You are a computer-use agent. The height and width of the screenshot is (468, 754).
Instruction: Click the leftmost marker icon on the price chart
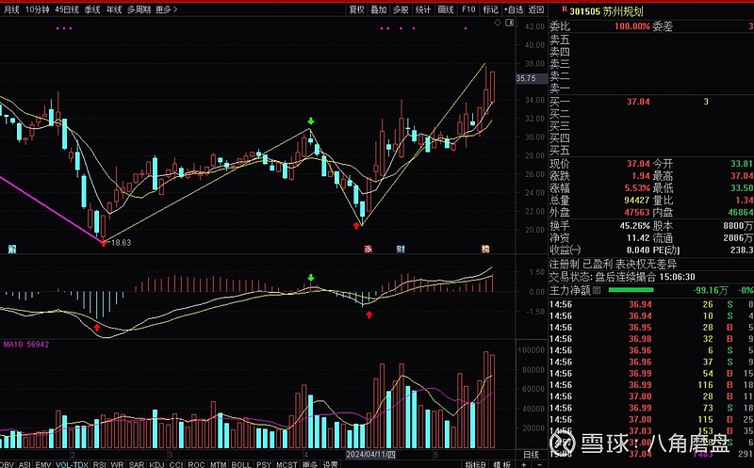(12, 249)
